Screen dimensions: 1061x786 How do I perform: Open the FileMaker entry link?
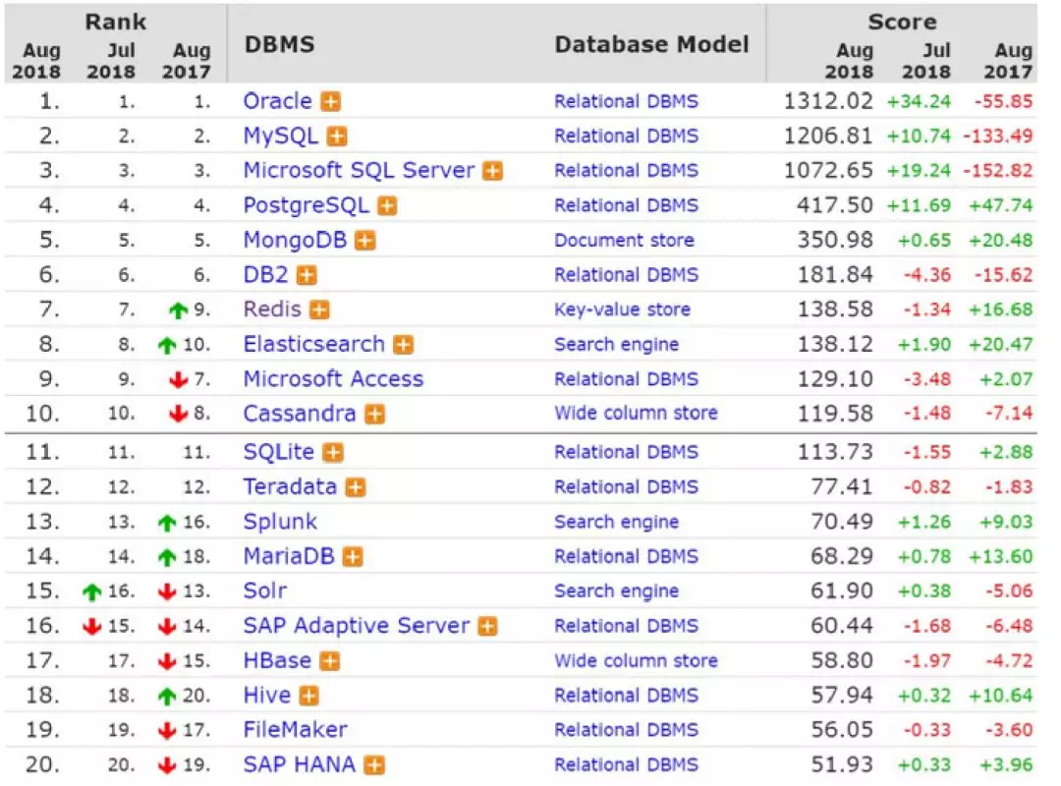pos(295,730)
